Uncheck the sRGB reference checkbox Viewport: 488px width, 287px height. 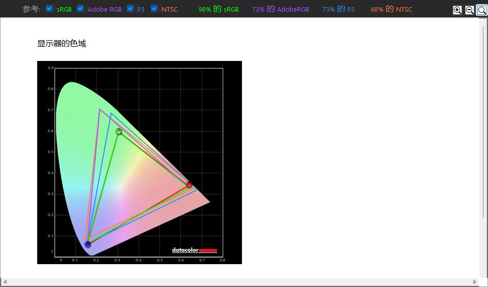pyautogui.click(x=49, y=9)
